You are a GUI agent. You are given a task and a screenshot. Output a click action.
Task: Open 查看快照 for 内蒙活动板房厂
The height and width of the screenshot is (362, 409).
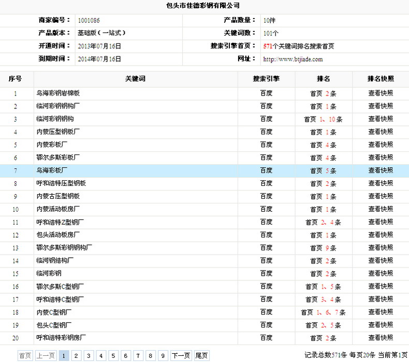381,209
